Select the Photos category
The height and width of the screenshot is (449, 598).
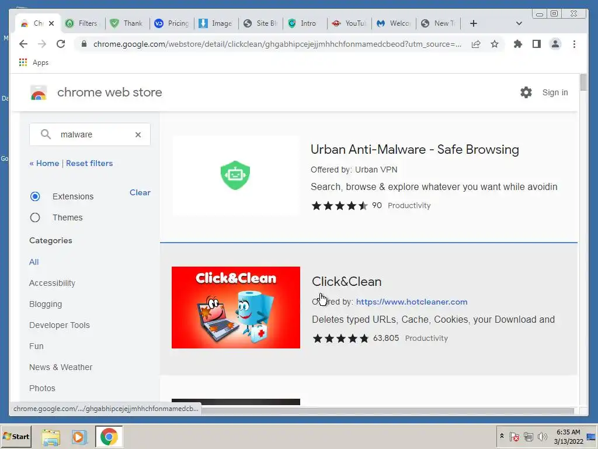(x=42, y=388)
